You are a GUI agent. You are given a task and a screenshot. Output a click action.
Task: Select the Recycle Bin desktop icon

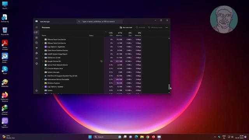click(x=5, y=31)
